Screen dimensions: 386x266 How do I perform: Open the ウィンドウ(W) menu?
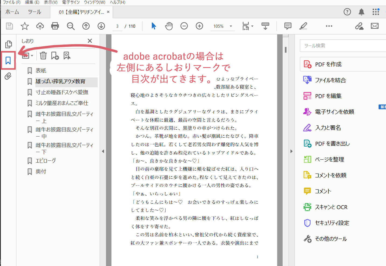(95, 2)
